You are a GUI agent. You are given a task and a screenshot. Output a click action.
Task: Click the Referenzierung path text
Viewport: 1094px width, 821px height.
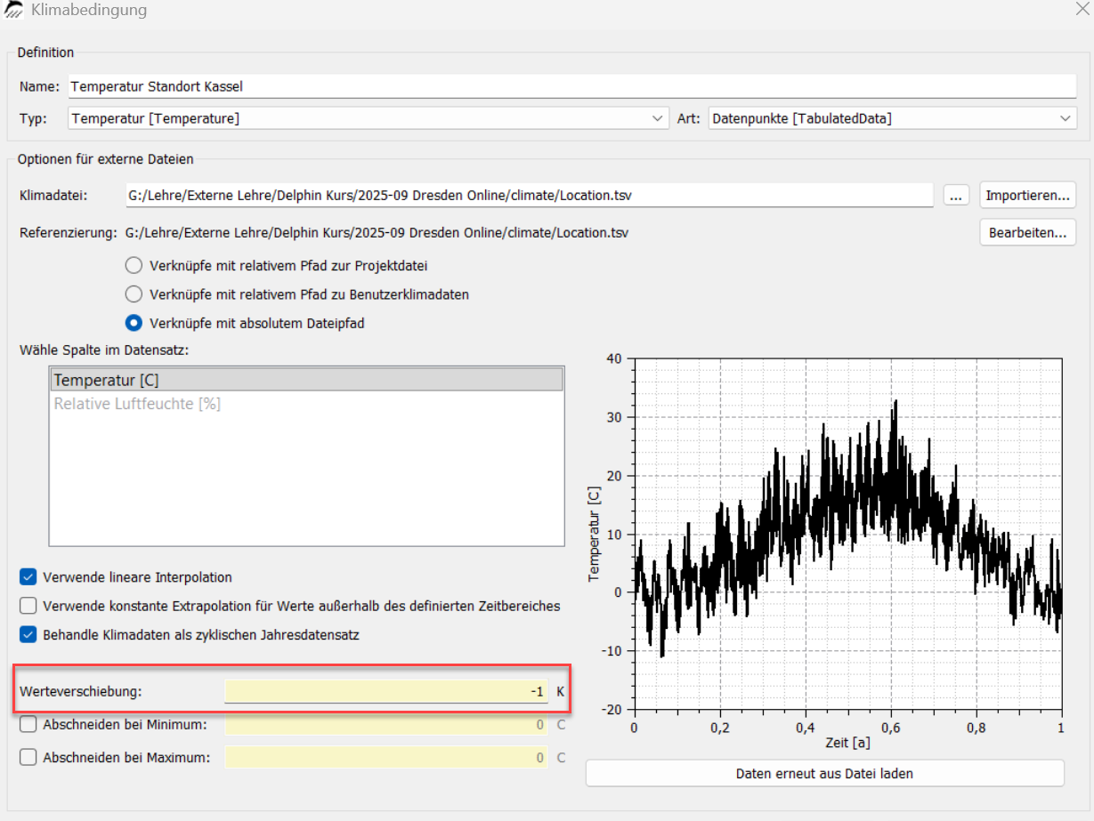pyautogui.click(x=377, y=233)
